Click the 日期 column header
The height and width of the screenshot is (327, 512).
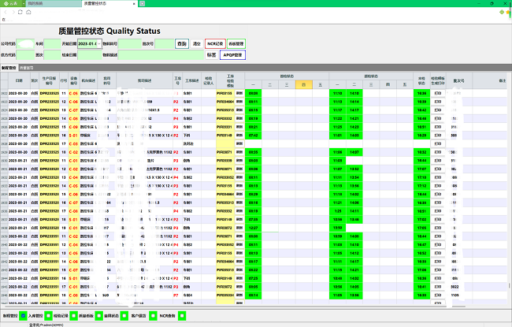pos(19,80)
